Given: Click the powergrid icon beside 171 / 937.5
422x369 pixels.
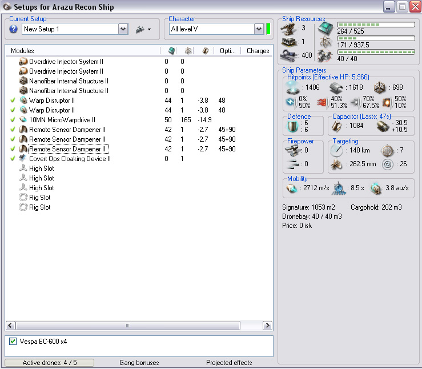Looking at the screenshot, I should click(x=325, y=42).
